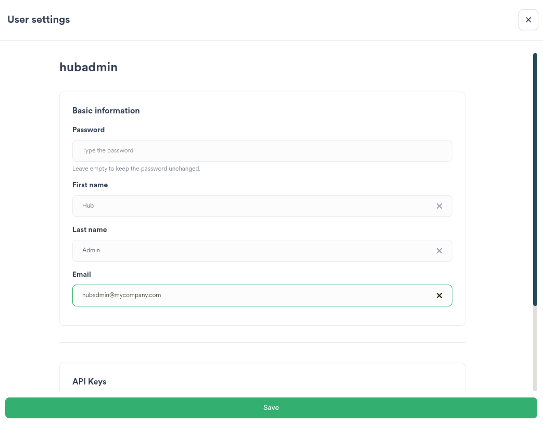
Task: Click the hubadmin username heading
Action: coord(88,67)
